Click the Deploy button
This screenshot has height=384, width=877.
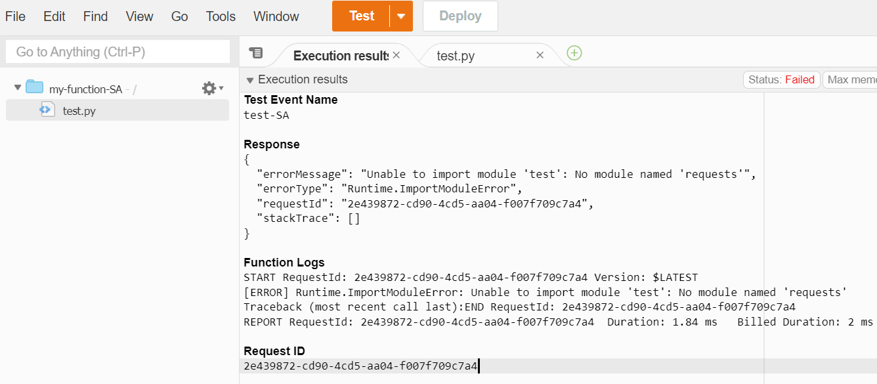[460, 16]
